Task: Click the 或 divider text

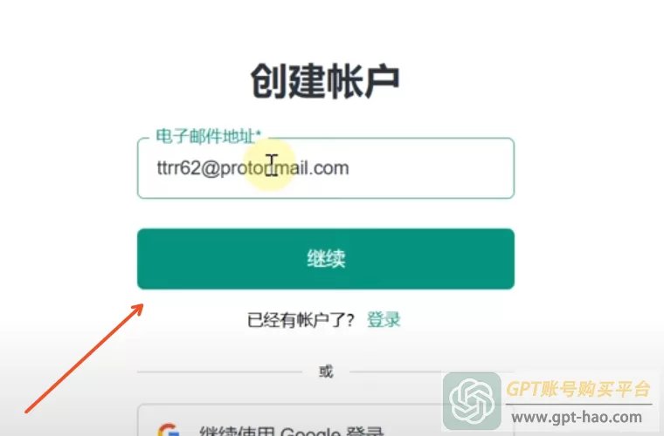Action: (x=326, y=371)
